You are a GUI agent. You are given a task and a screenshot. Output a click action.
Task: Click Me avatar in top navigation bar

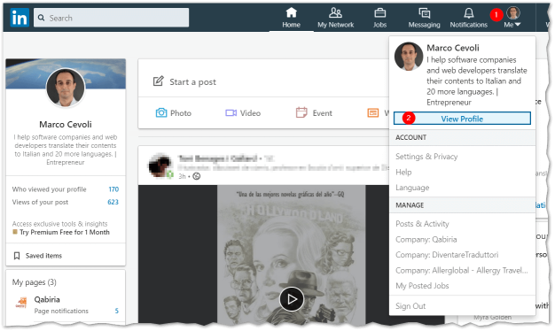pyautogui.click(x=512, y=13)
